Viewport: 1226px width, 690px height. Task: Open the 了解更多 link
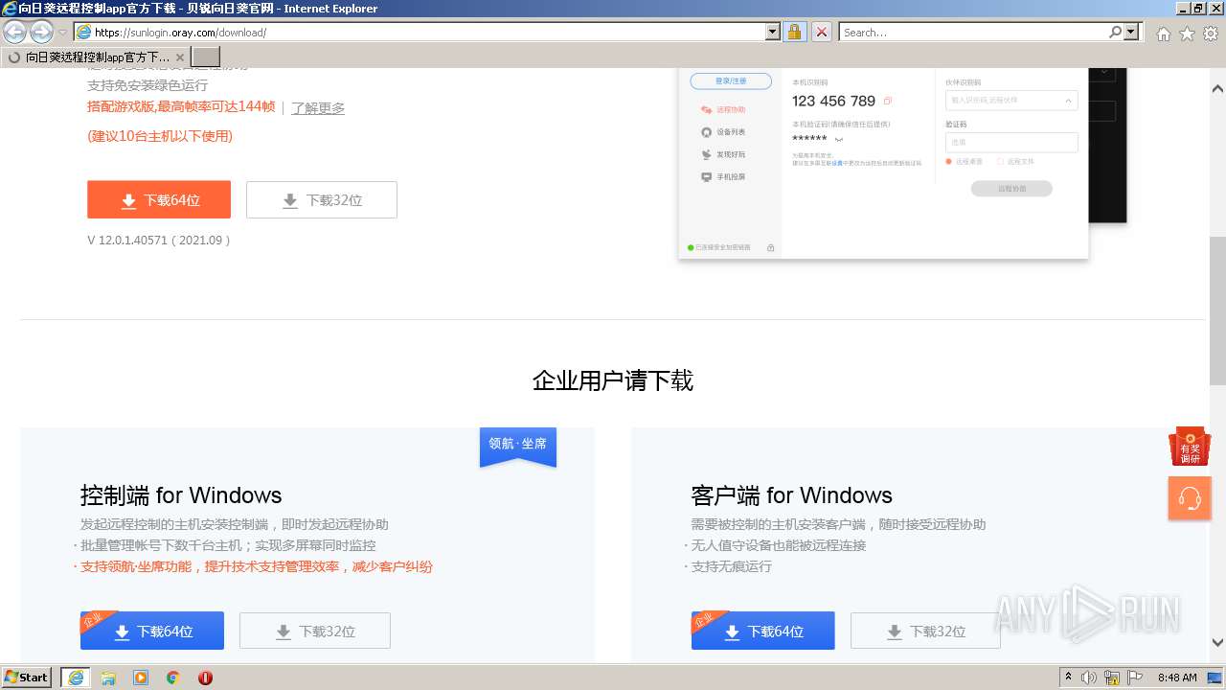pos(318,107)
